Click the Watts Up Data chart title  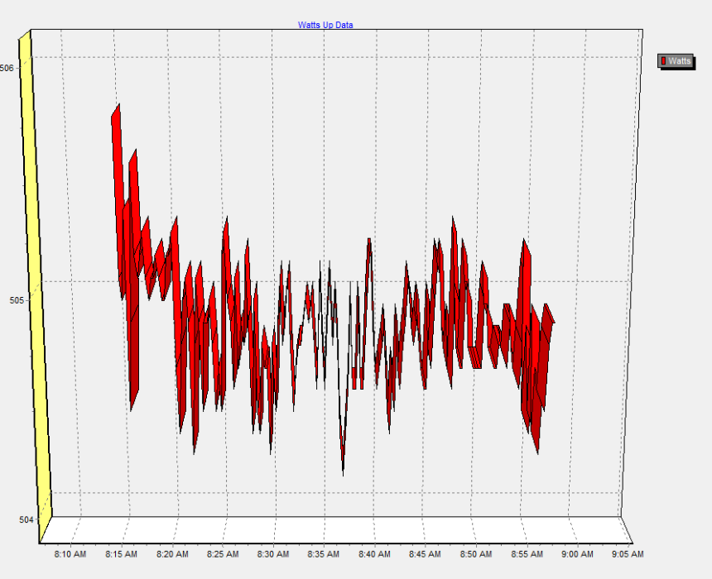tap(325, 25)
